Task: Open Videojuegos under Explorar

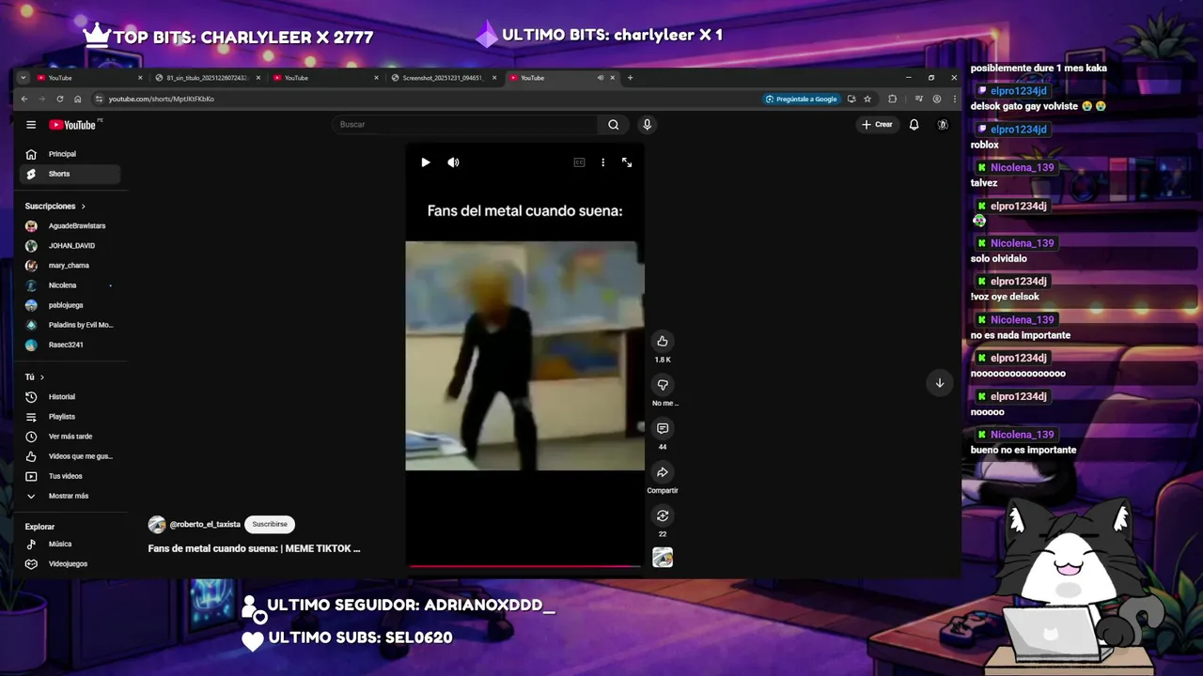Action: click(x=70, y=564)
